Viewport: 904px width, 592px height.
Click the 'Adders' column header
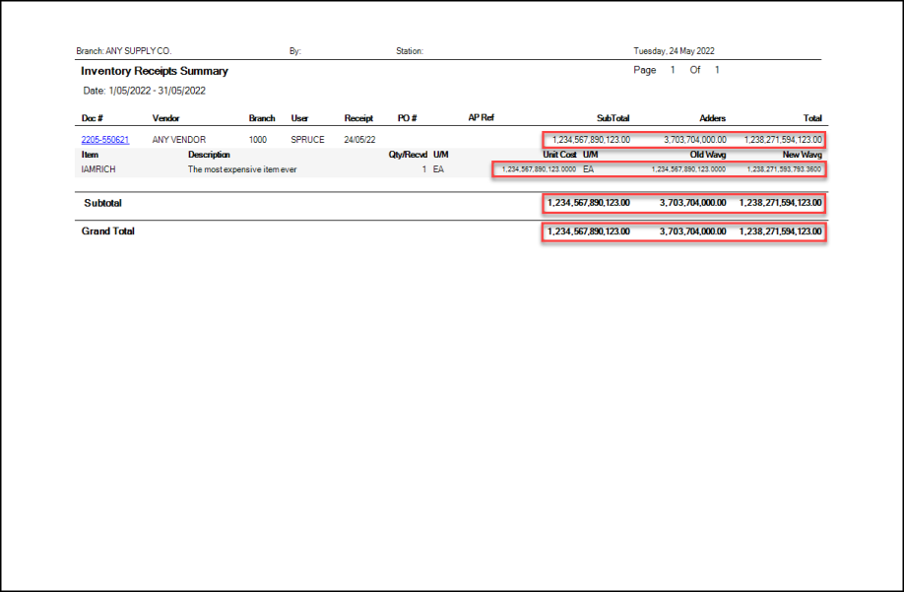(x=713, y=118)
